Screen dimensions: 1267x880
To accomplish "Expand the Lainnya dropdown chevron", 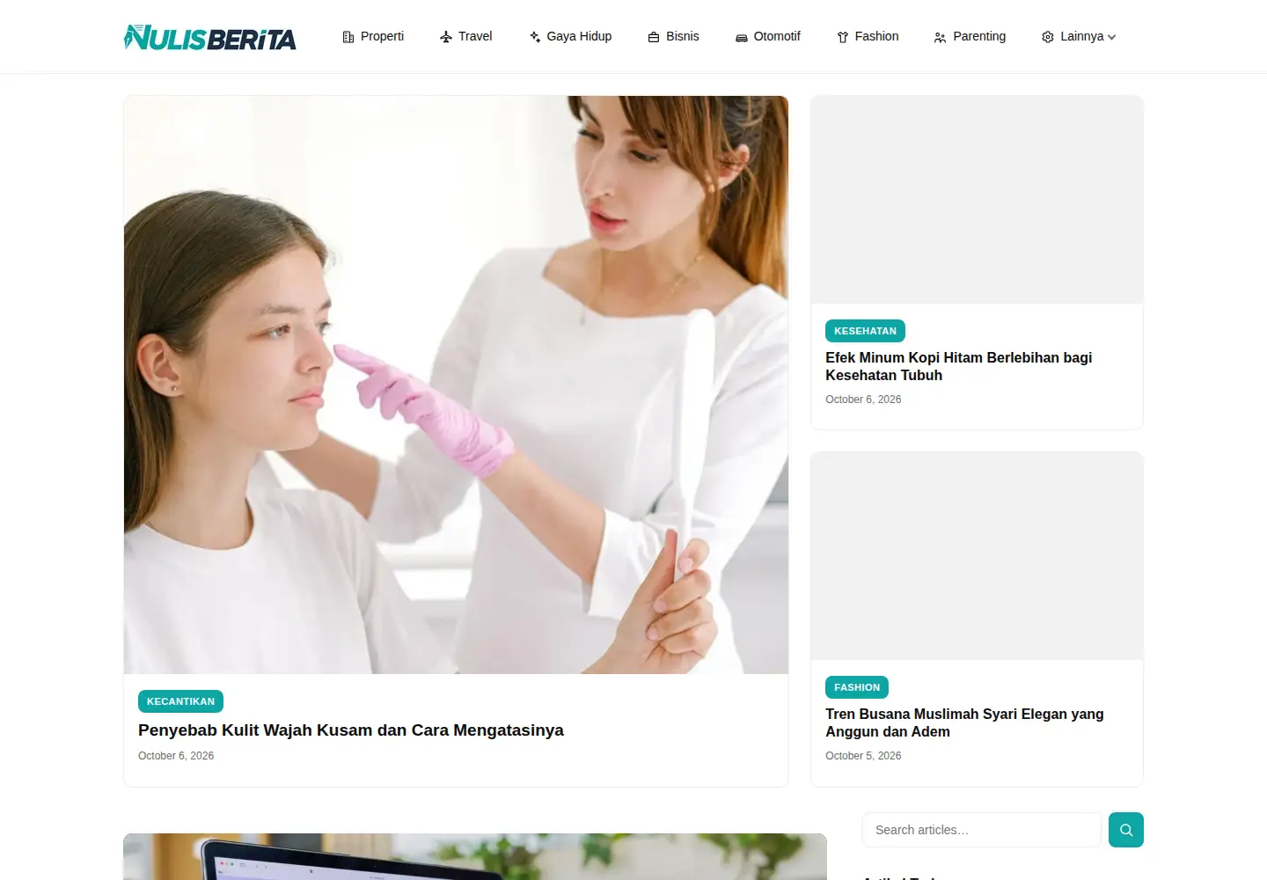I will tap(1112, 37).
